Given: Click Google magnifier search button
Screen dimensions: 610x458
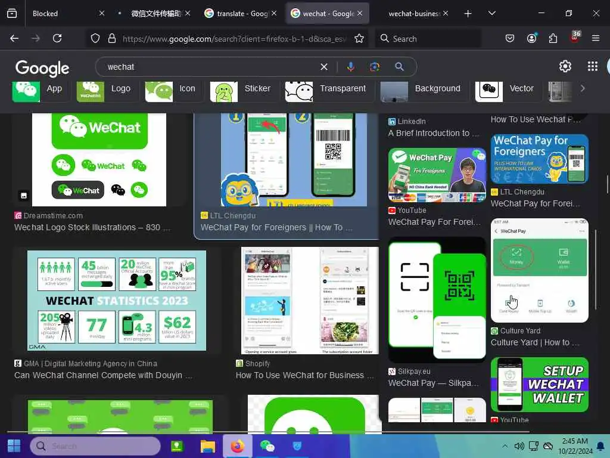Looking at the screenshot, I should point(399,67).
